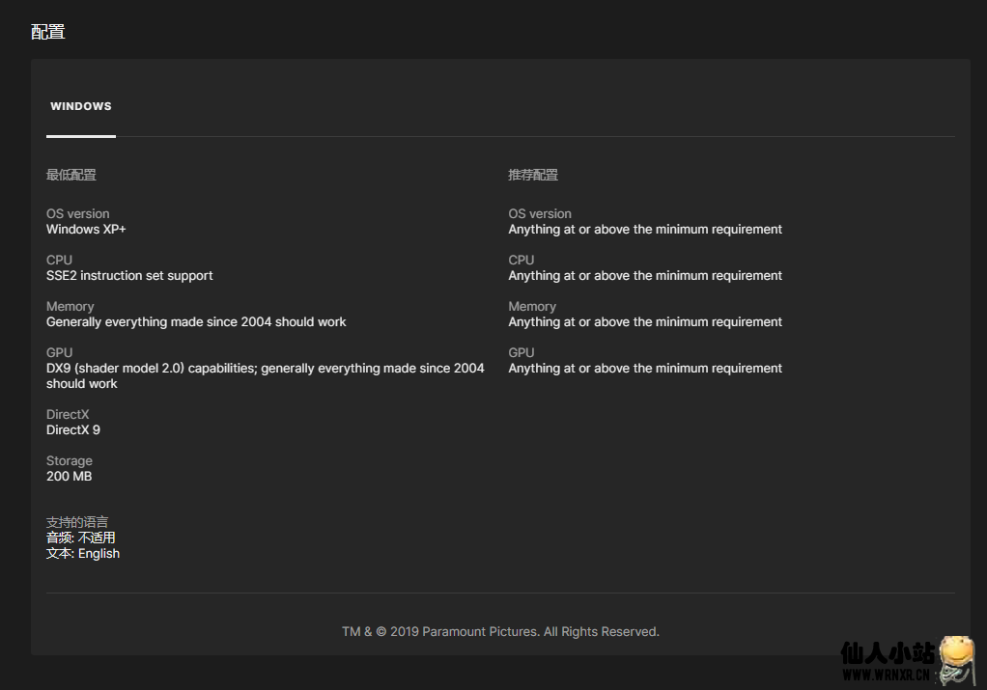Click the 200 MB storage value
The height and width of the screenshot is (690, 987).
(70, 477)
